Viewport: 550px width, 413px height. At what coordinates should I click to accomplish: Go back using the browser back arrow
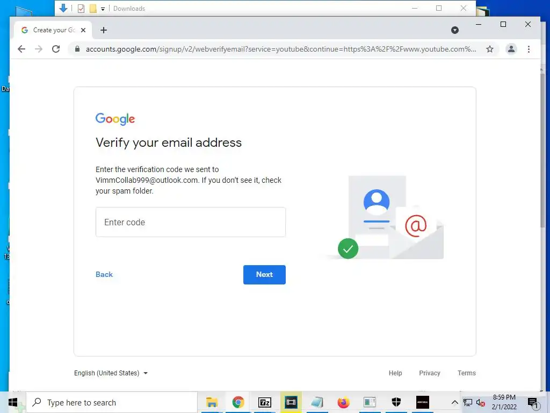(21, 49)
